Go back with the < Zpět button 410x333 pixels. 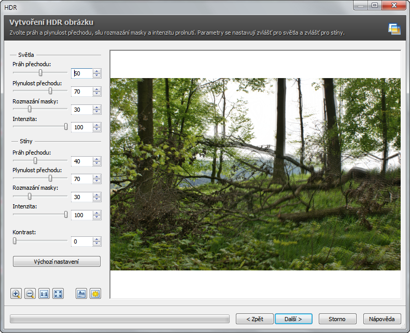click(255, 319)
